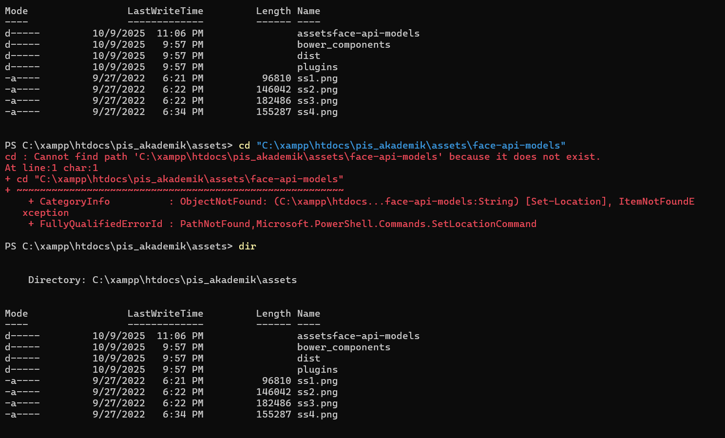Click the prompt path preceding the 'cd' command
The width and height of the screenshot is (725, 438).
tap(119, 145)
